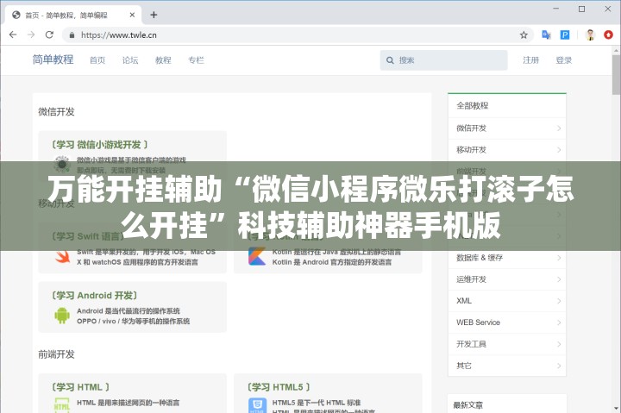621x413 pixels.
Task: Click the magnifier icon in the search box
Action: coord(390,60)
